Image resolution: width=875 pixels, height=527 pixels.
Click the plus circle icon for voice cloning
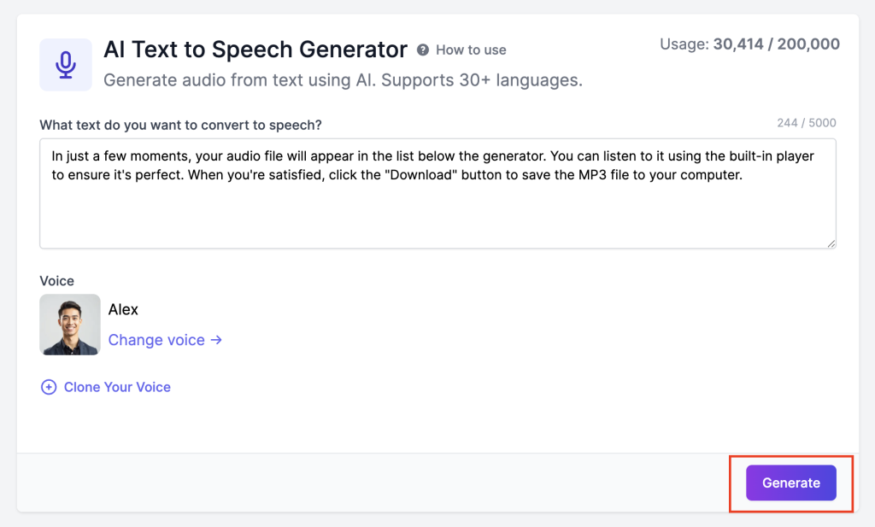[x=49, y=387]
